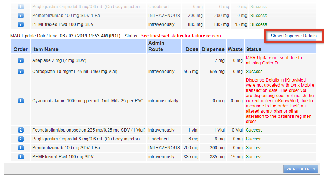This screenshot has height=179, width=324.
Task: Click Pegfilgrastim info icon in upper table
Action: (x=21, y=7)
